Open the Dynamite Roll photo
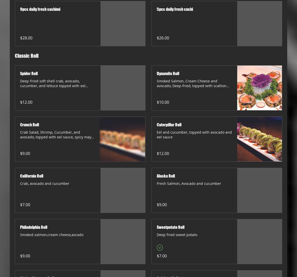The width and height of the screenshot is (297, 277). point(260,88)
